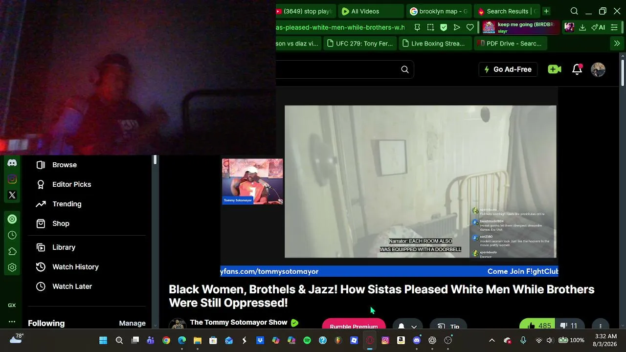Open browser settings gear in sidebar
This screenshot has height=352, width=626.
(12, 267)
